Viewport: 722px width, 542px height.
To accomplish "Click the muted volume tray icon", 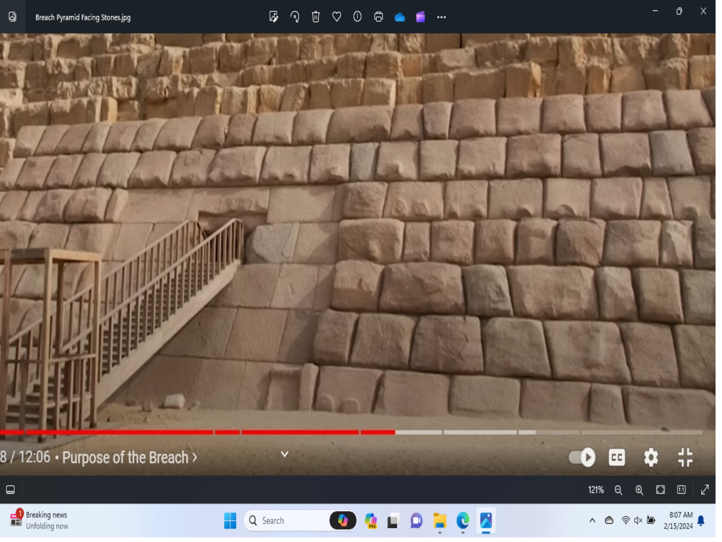I will 644,525.
